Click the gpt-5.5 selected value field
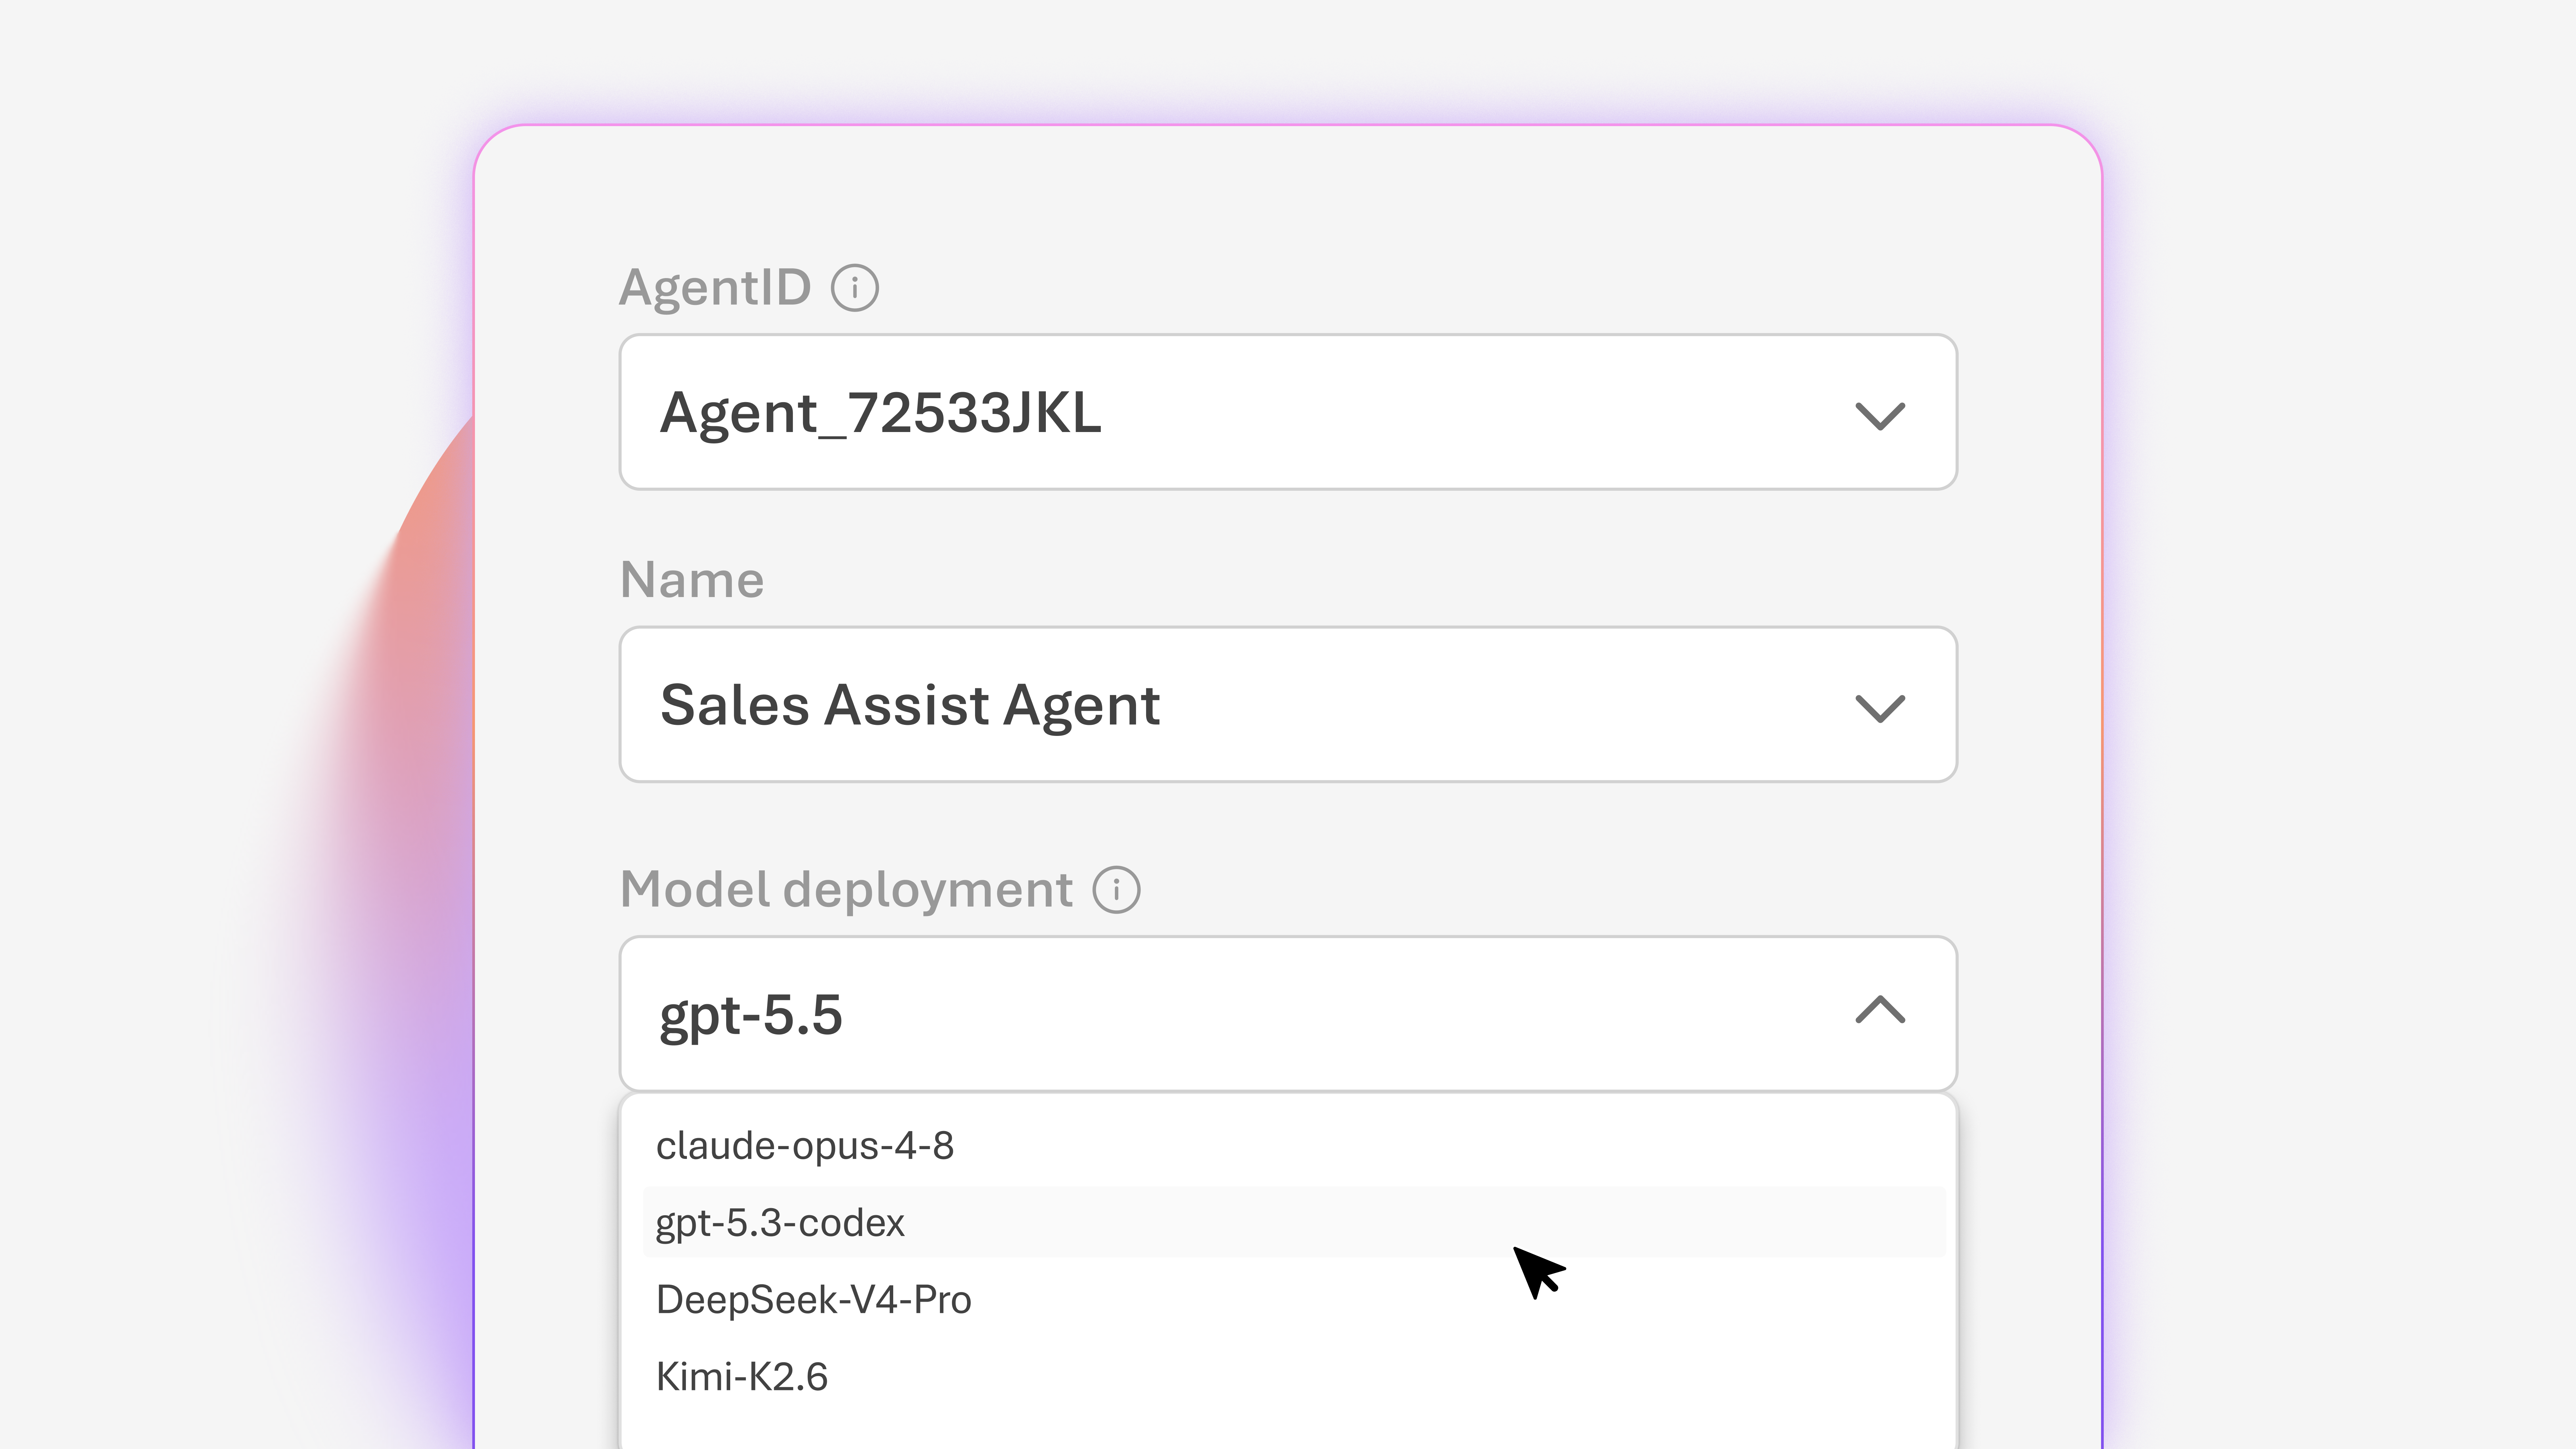The image size is (2576, 1449). (x=1288, y=1014)
